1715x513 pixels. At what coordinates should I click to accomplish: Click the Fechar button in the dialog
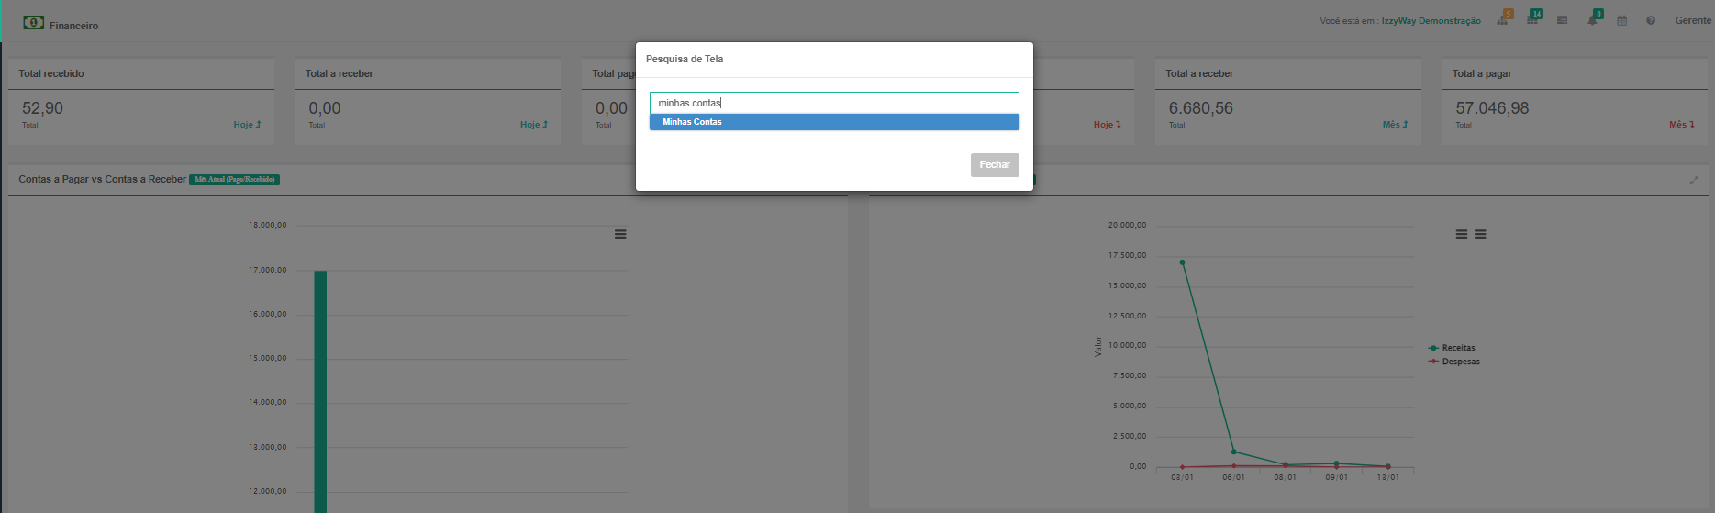[x=995, y=165]
